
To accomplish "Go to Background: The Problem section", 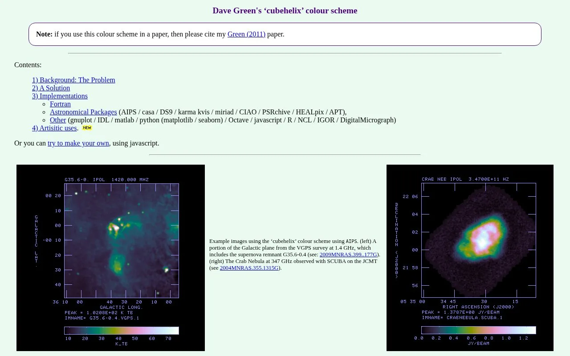I will 73,80.
